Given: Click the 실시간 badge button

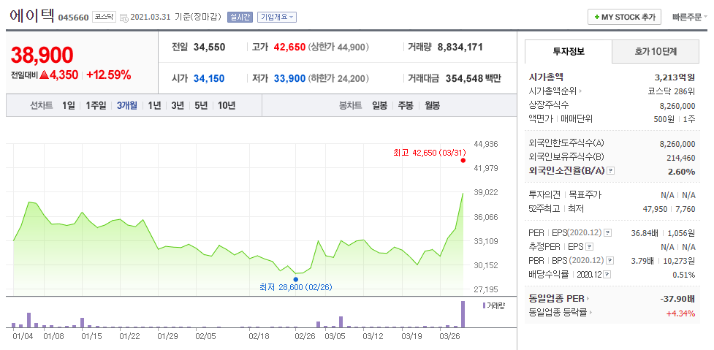Looking at the screenshot, I should coord(240,18).
